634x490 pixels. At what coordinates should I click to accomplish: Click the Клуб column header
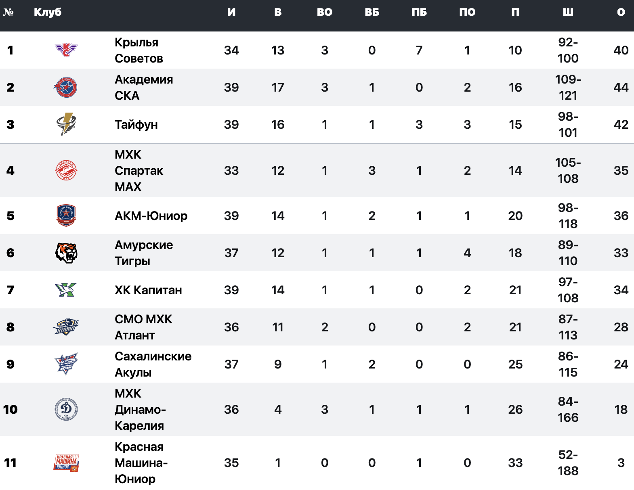click(x=48, y=12)
